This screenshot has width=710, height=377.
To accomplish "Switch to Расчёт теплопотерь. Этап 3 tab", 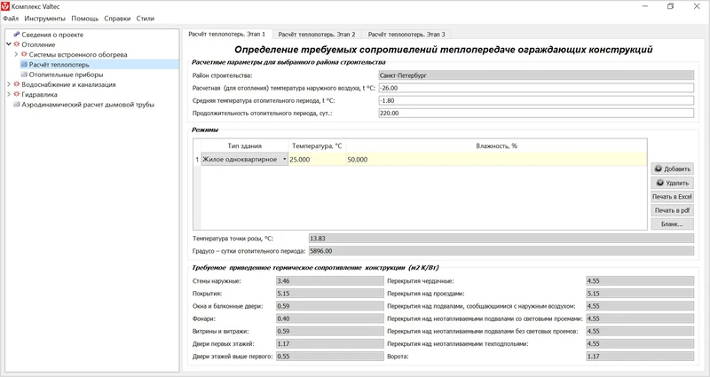I will (406, 34).
